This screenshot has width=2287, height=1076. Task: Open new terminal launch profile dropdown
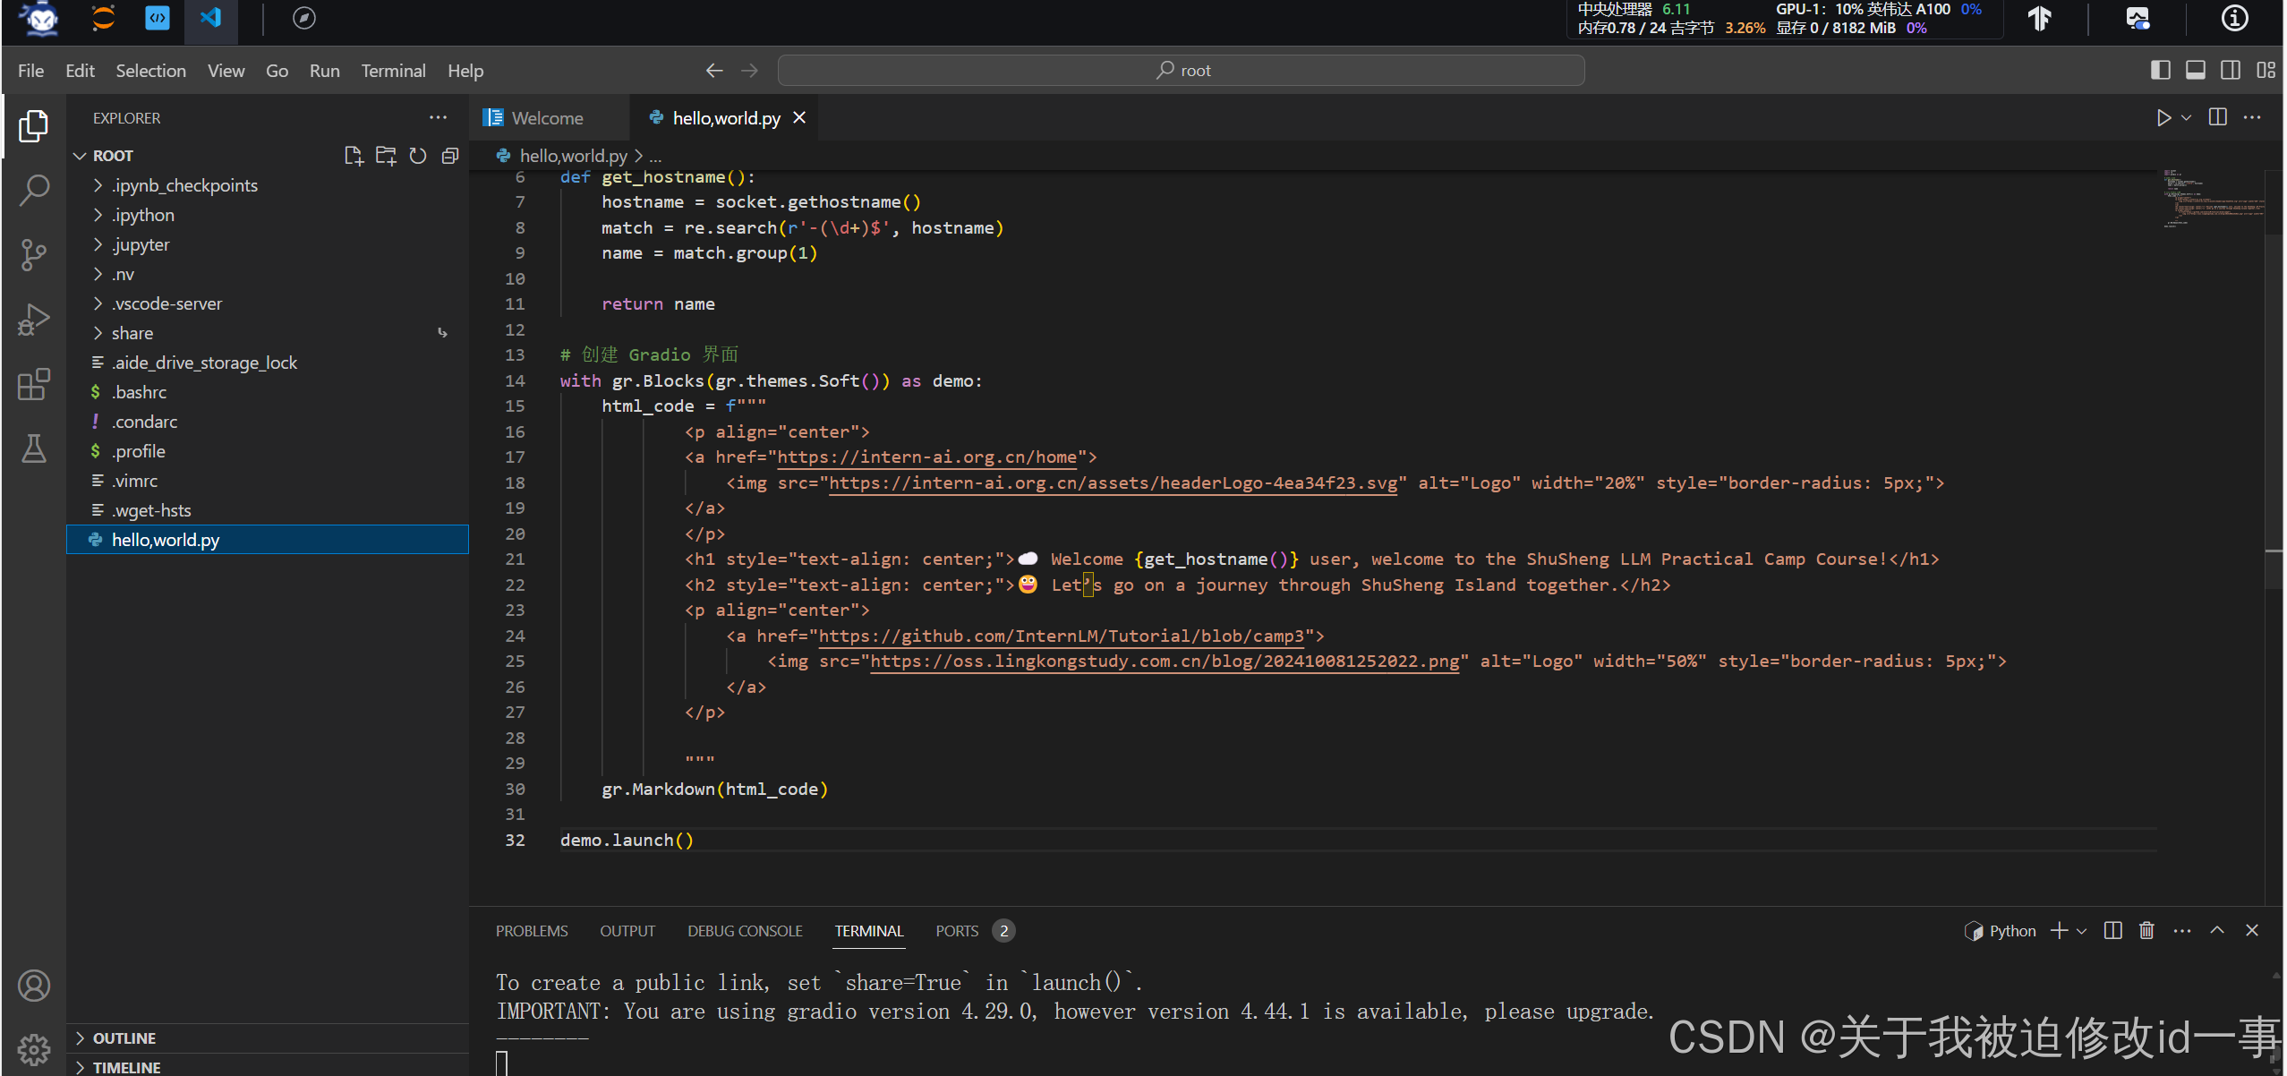pos(2082,931)
